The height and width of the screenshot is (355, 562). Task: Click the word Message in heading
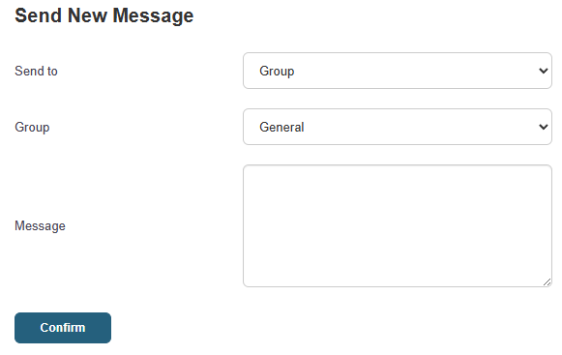[x=153, y=16]
